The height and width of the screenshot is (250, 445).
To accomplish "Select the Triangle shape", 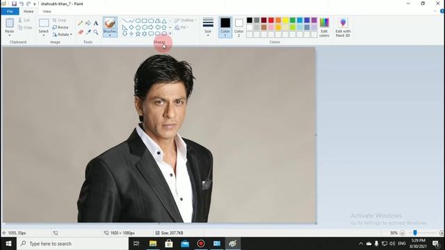I will [164, 21].
